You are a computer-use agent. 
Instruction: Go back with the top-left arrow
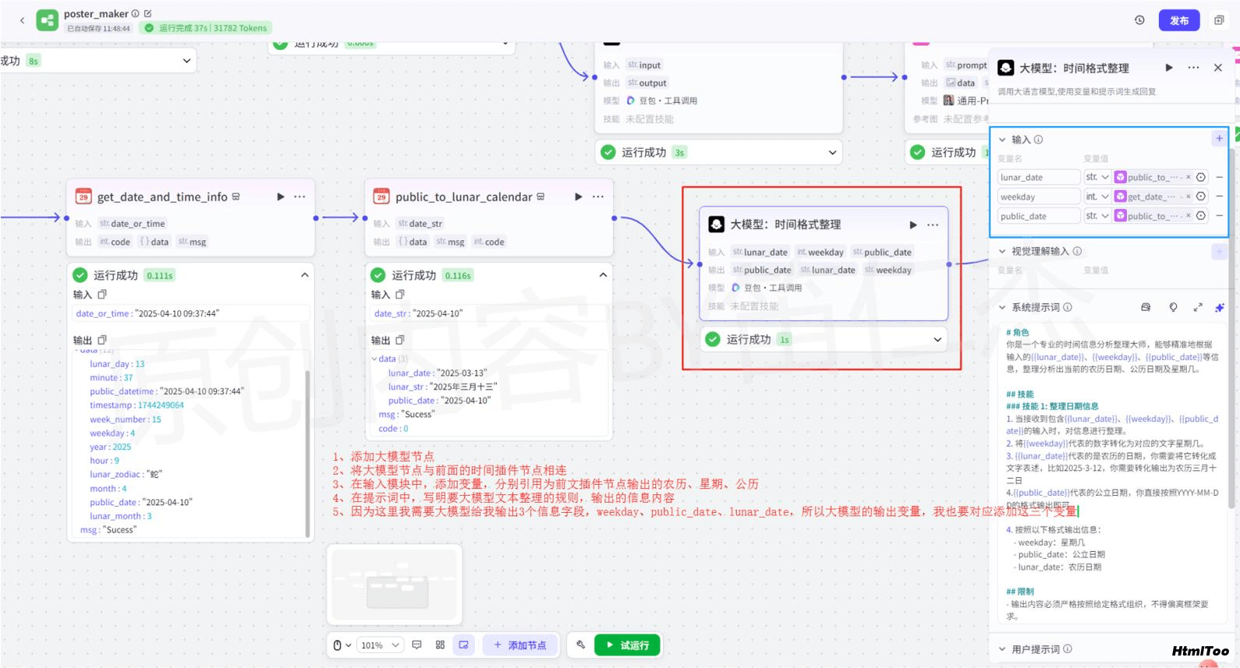pos(22,20)
